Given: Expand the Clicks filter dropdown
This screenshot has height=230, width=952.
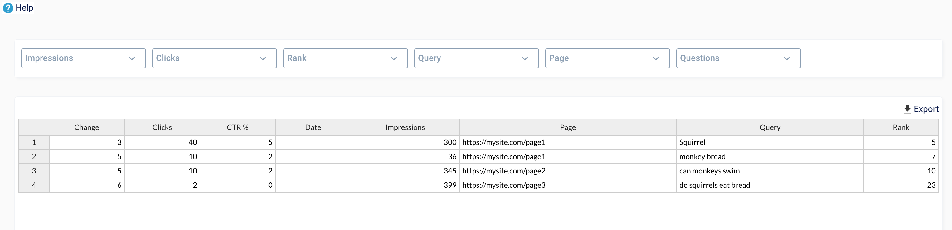Looking at the screenshot, I should 214,58.
